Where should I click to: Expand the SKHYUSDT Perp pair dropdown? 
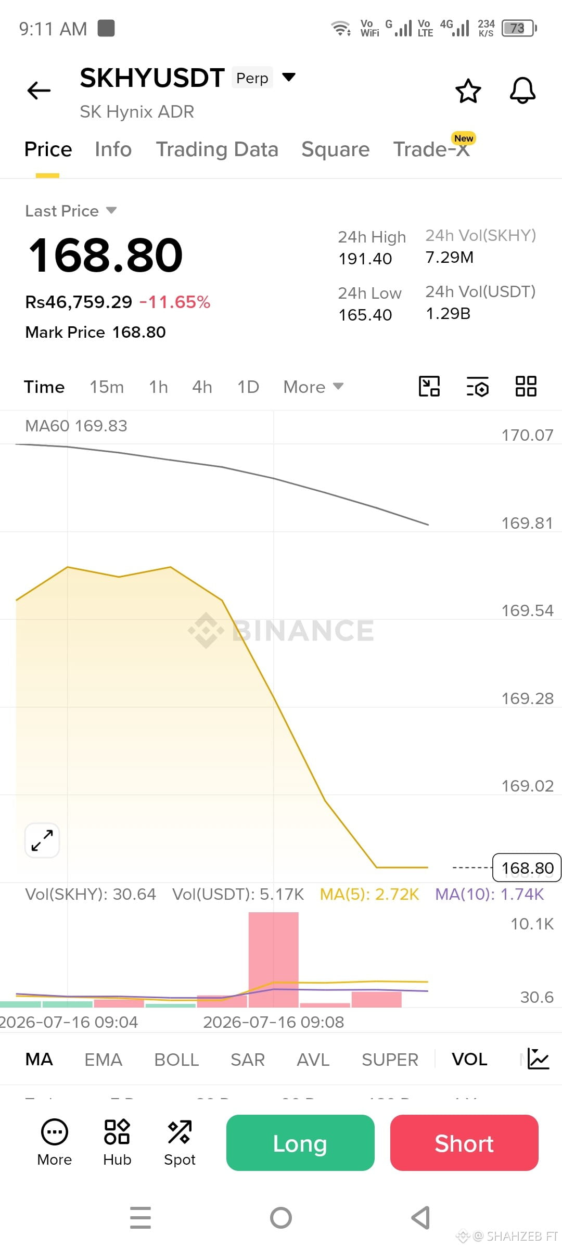289,77
